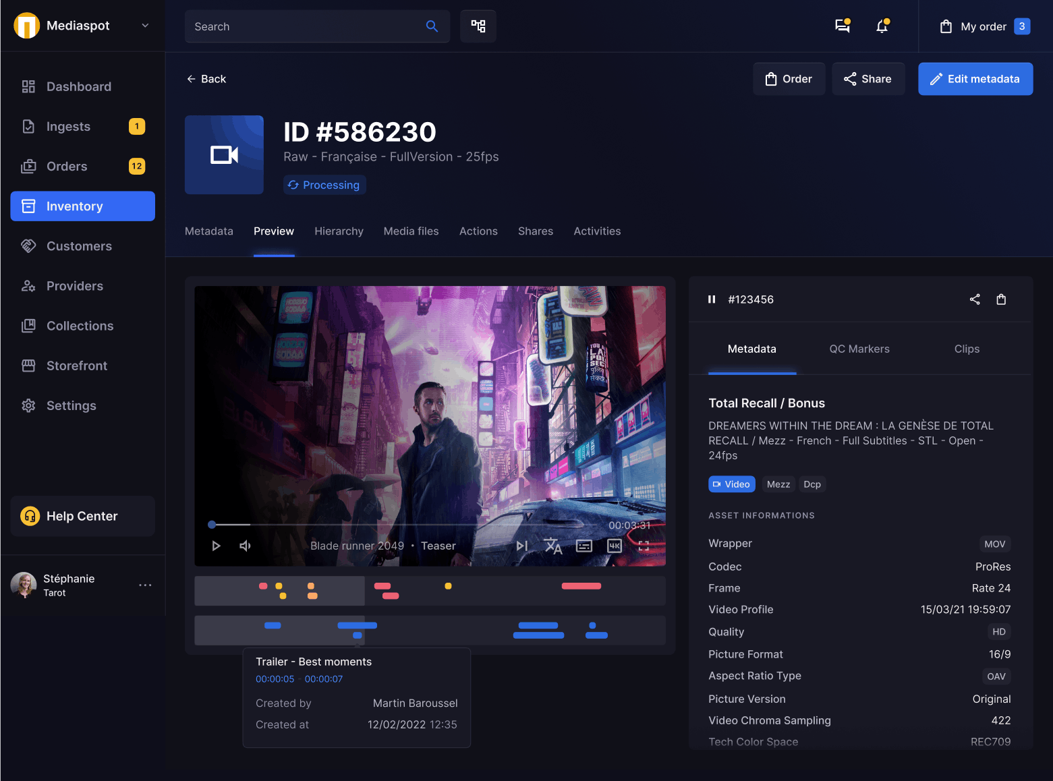
Task: Add asset #123456 to order
Action: [x=1001, y=299]
